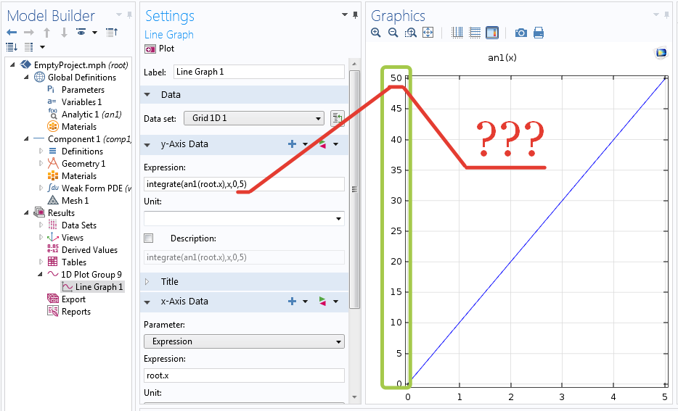678x411 pixels.
Task: Click the Export node under Results
Action: click(x=73, y=299)
